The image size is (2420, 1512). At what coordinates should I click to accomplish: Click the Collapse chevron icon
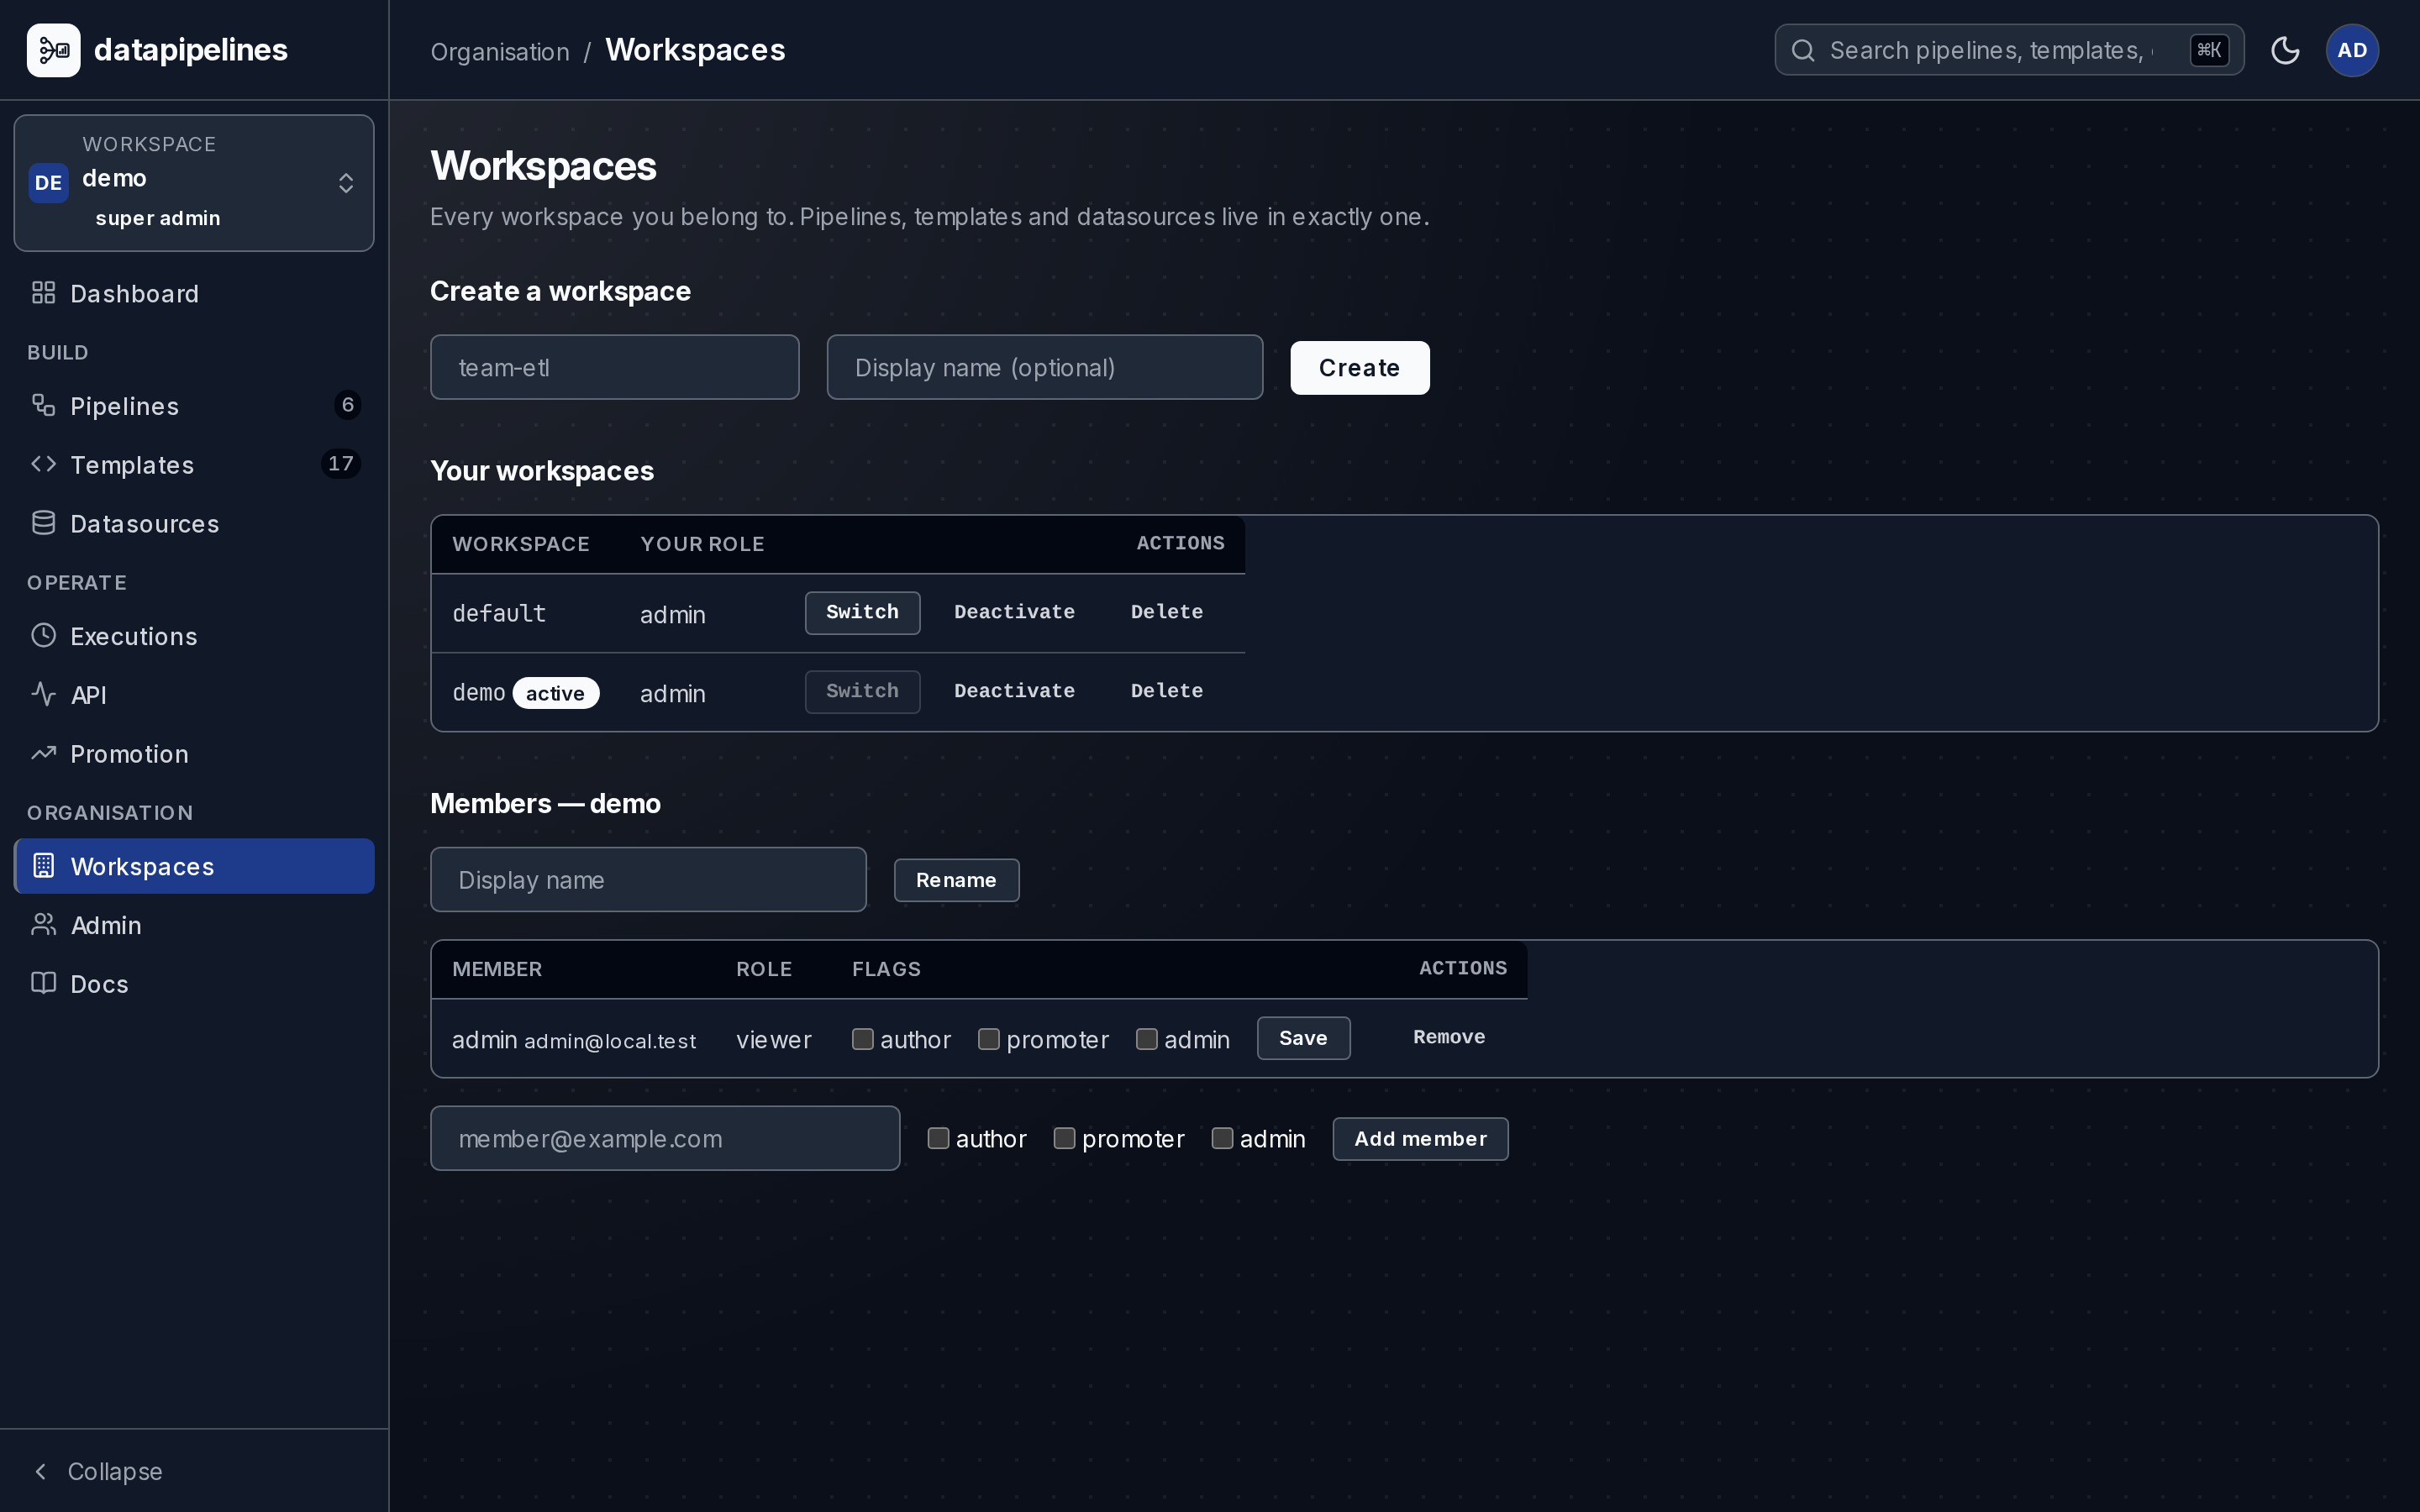pyautogui.click(x=41, y=1471)
